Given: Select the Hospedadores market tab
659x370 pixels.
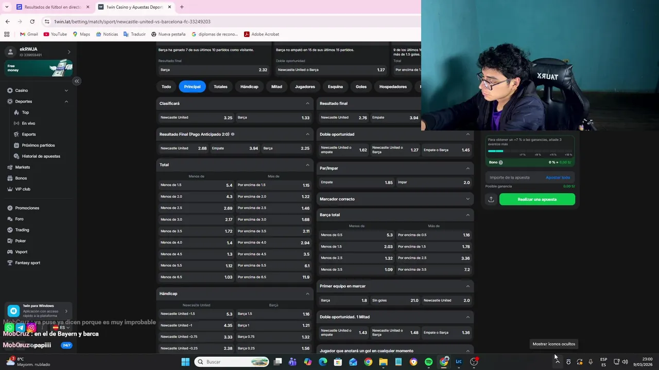Looking at the screenshot, I should pyautogui.click(x=393, y=87).
